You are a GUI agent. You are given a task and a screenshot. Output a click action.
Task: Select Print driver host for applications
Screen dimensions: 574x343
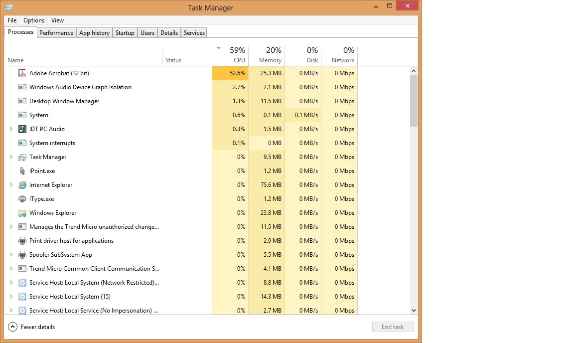click(71, 241)
